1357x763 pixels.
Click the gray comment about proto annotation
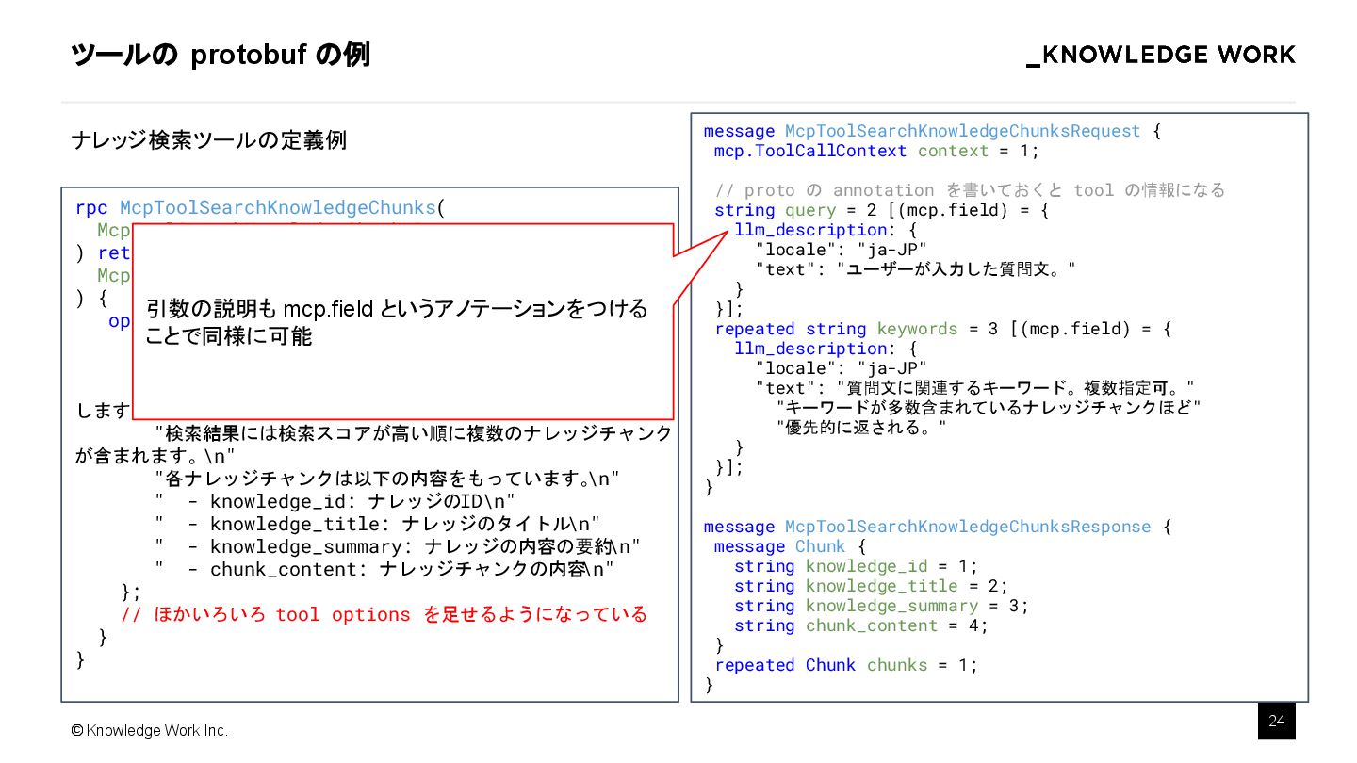coord(970,190)
